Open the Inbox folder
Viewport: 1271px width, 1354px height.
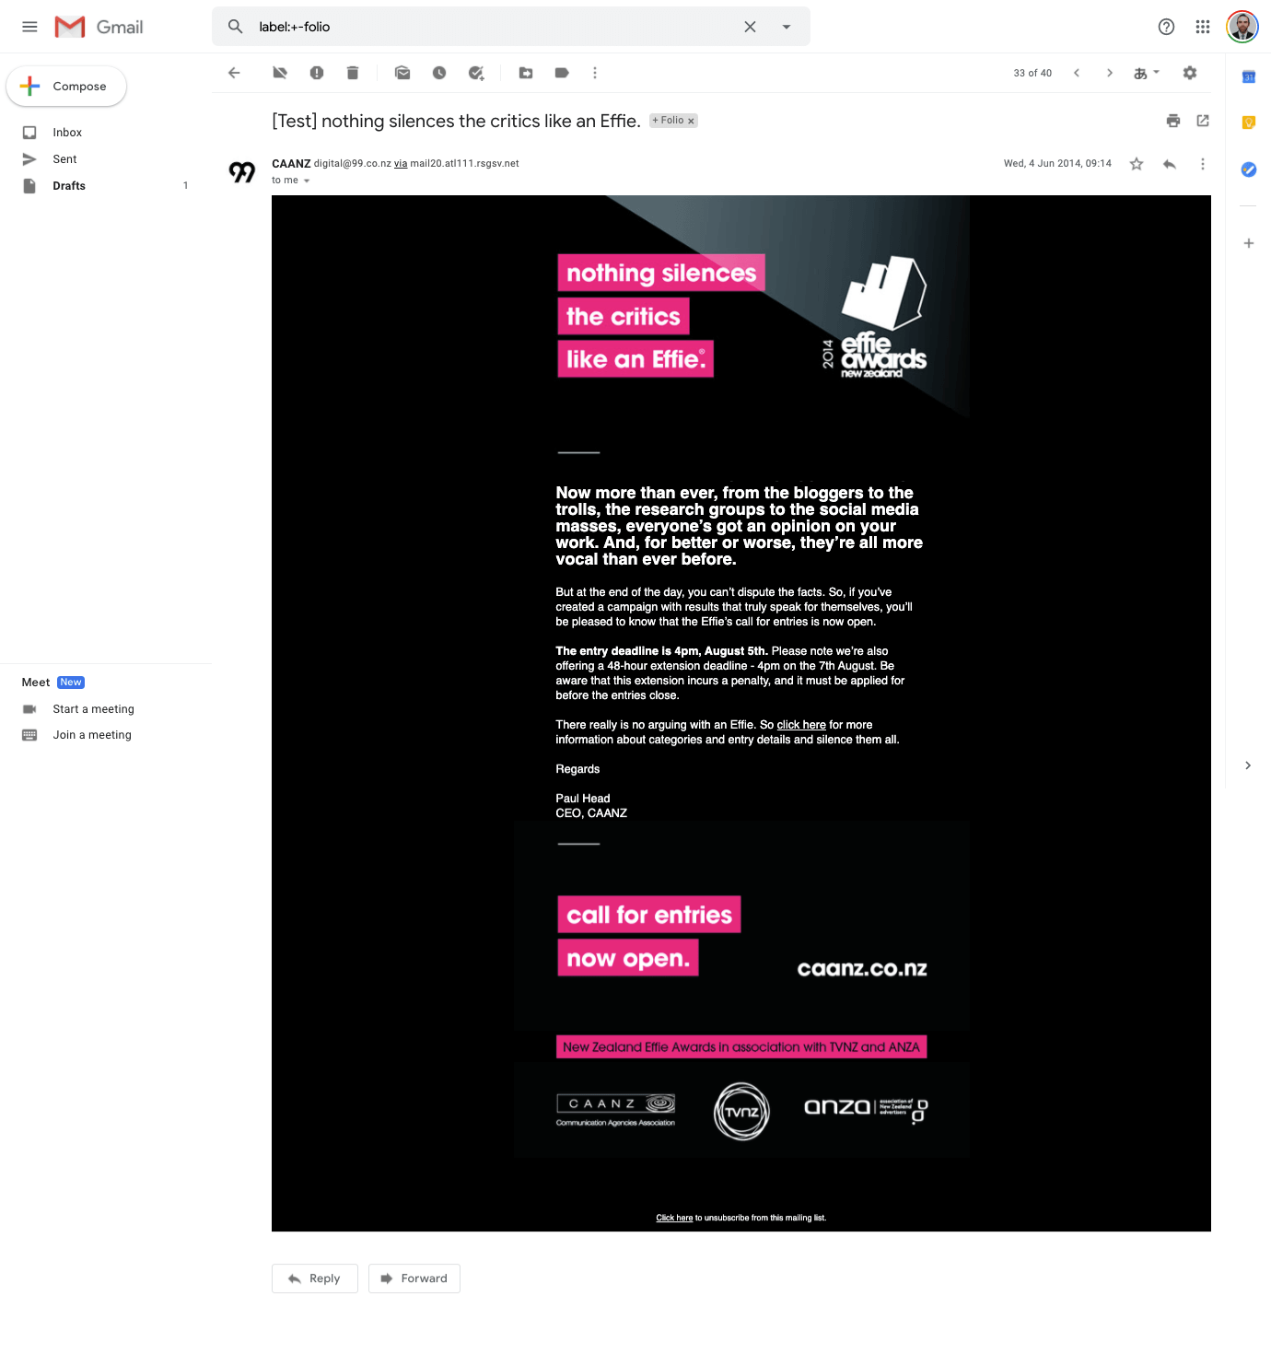coord(67,133)
